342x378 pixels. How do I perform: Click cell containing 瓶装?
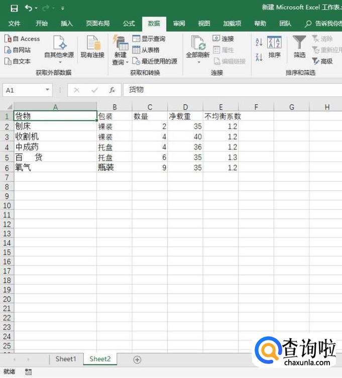coord(115,167)
